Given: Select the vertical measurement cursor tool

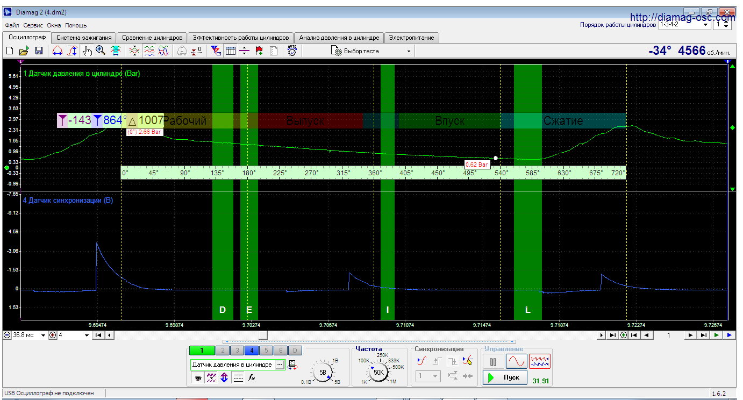Looking at the screenshot, I should tap(72, 51).
